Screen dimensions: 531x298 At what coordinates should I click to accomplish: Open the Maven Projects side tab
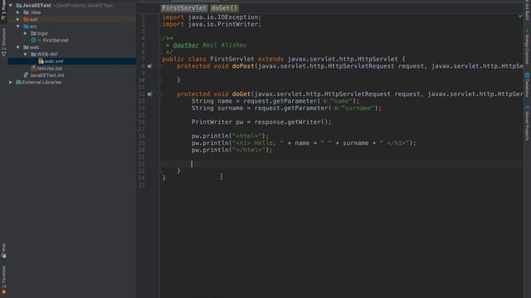(x=528, y=123)
